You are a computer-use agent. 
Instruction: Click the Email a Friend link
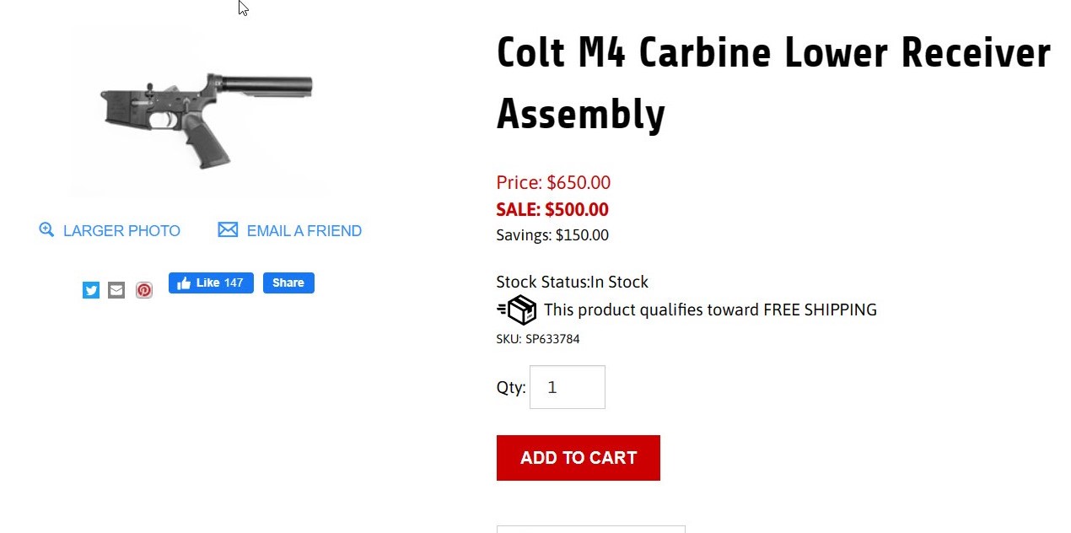coord(304,231)
